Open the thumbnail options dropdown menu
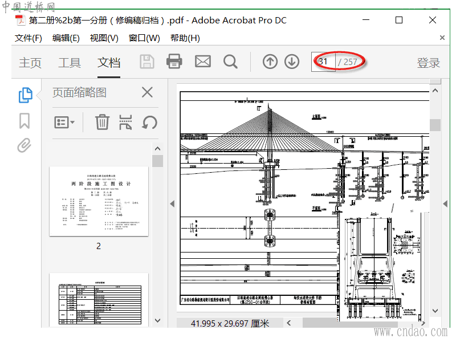 click(64, 122)
